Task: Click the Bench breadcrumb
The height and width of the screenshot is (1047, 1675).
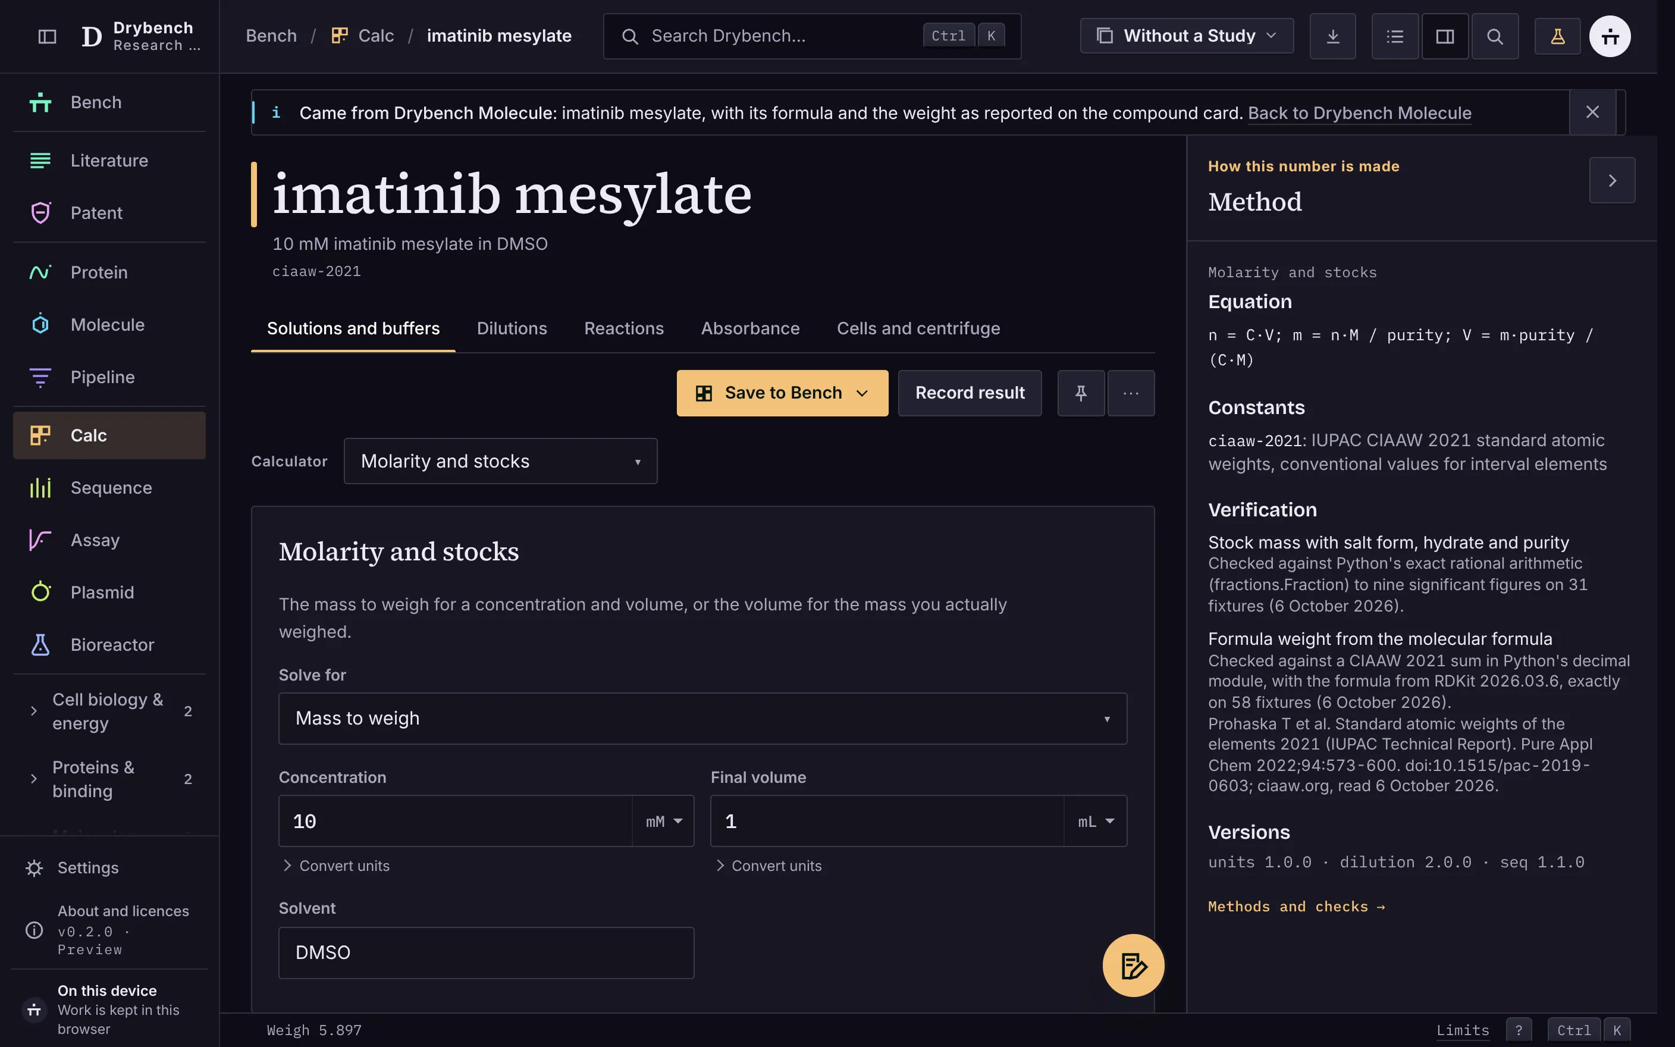Action: tap(271, 36)
